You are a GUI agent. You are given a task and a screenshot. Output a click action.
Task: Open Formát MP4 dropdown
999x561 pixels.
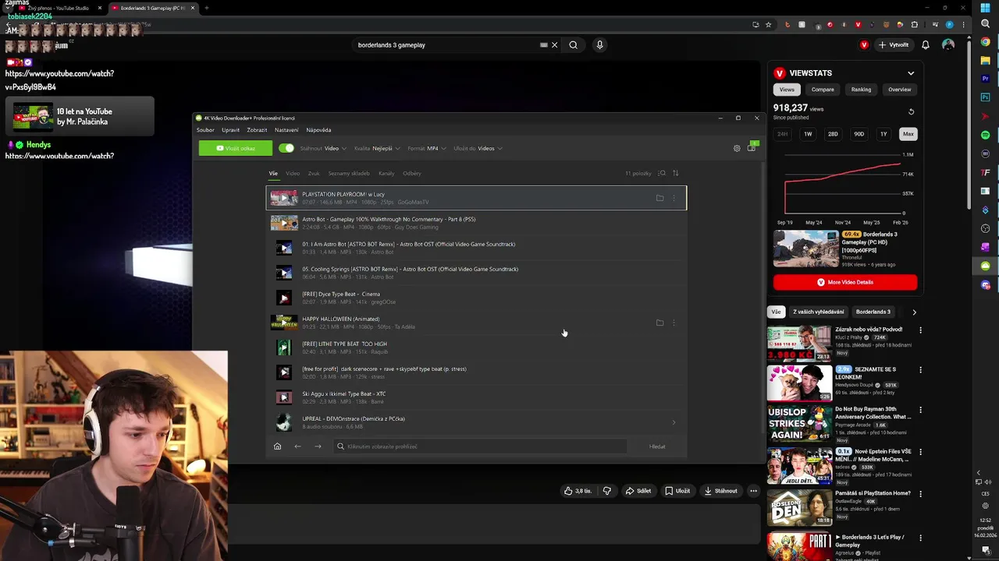426,148
